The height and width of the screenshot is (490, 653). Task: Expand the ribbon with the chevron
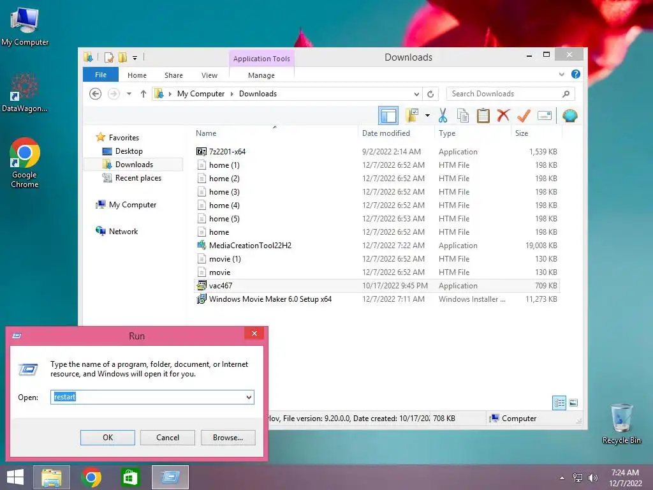point(562,74)
